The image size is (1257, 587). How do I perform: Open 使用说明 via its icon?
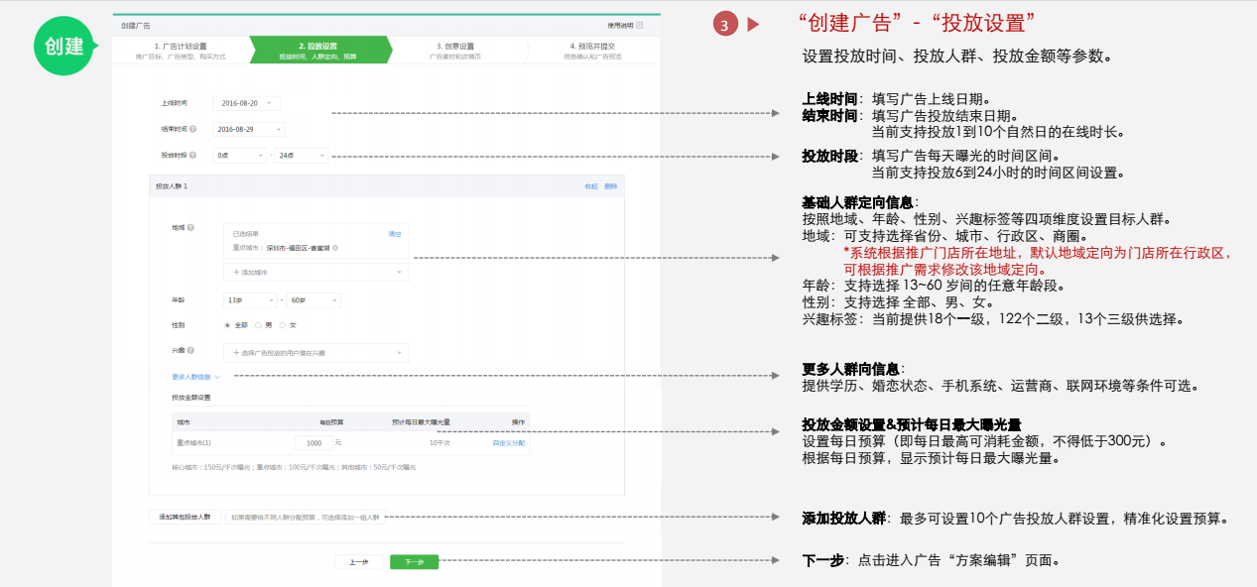[x=638, y=27]
